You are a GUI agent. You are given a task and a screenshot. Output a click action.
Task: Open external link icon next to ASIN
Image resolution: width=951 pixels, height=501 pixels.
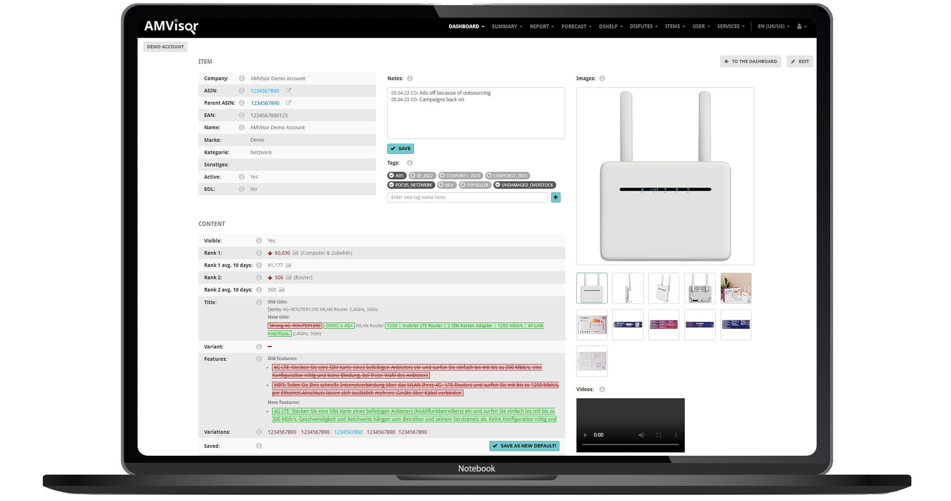[x=289, y=91]
